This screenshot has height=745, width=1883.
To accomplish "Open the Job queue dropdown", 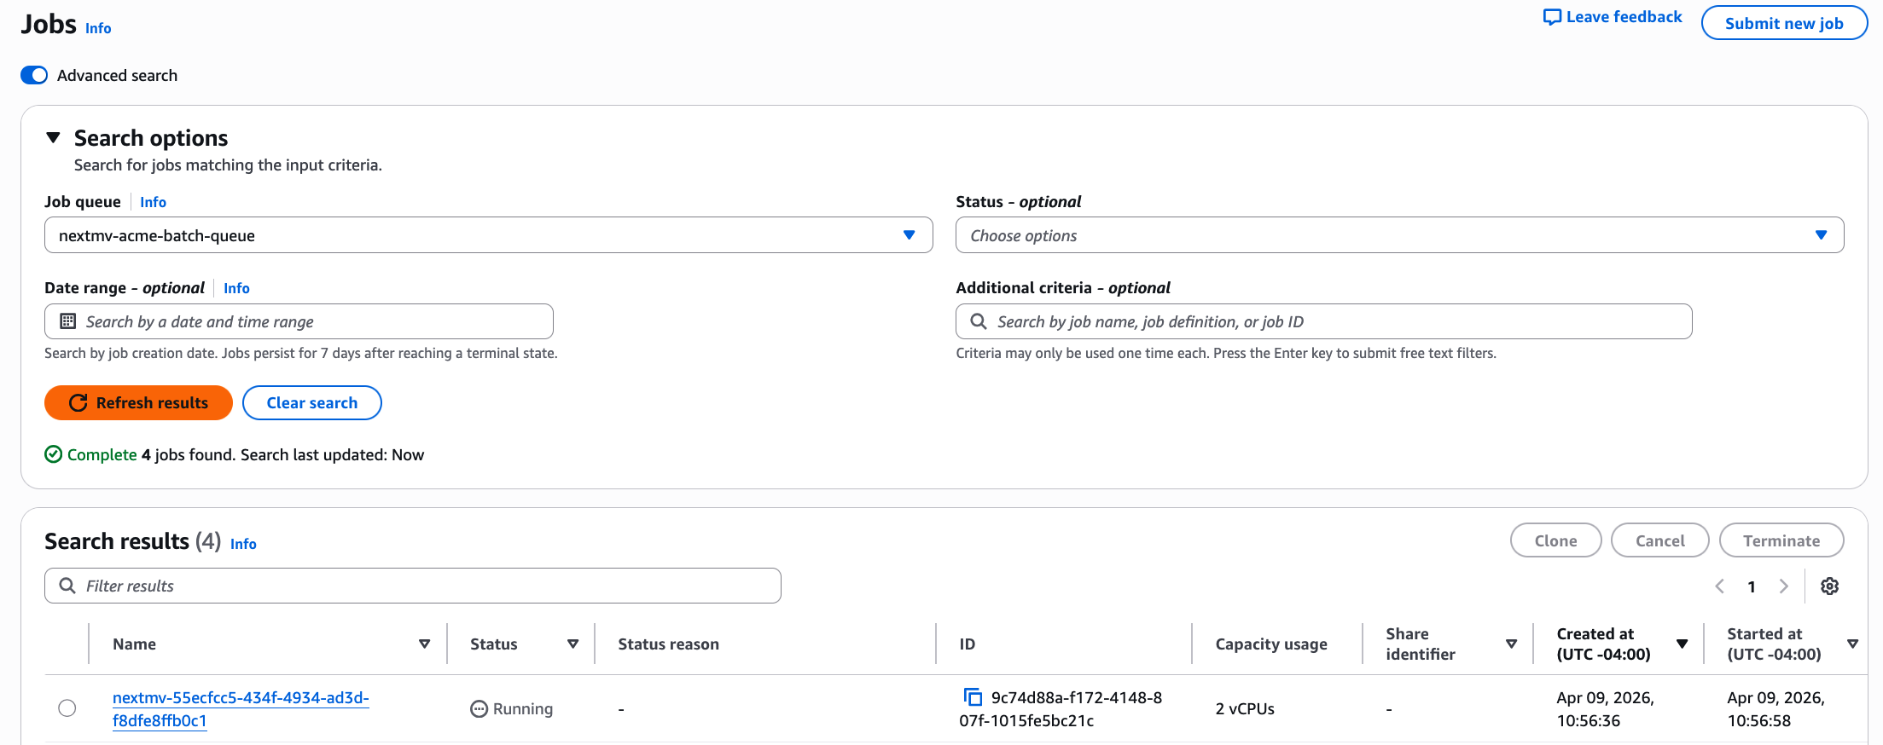I will [x=488, y=235].
